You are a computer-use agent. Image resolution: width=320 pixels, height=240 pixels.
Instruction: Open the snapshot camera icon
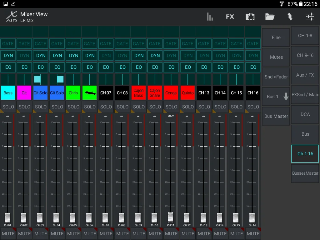coord(250,17)
